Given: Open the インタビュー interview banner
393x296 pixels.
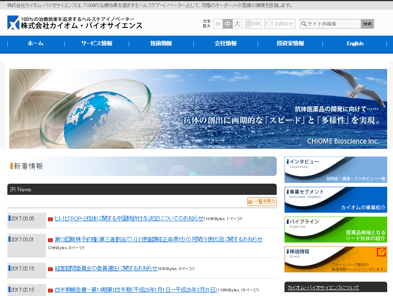Looking at the screenshot, I should [x=336, y=170].
